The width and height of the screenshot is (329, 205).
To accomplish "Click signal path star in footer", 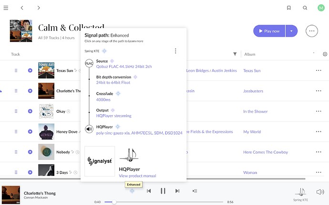I will tap(132, 191).
